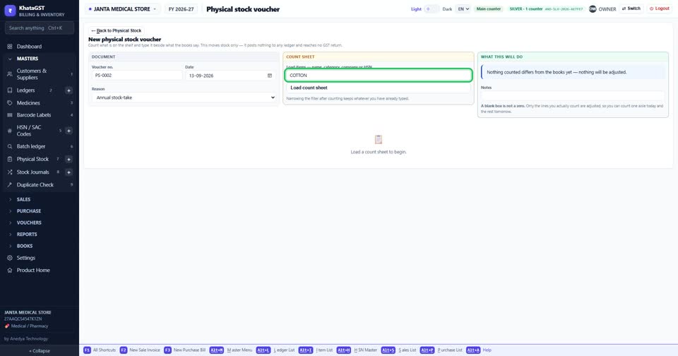Click SILVER - 1 counter license badge
678x356 pixels.
[546, 8]
